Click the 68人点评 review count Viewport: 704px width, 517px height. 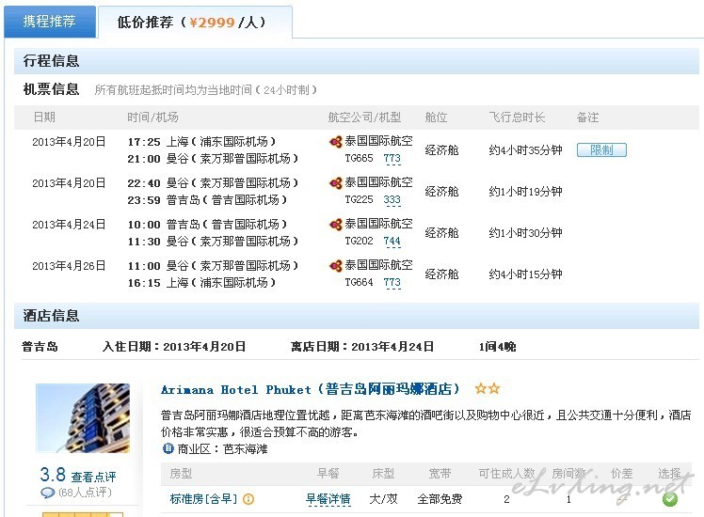[x=85, y=493]
